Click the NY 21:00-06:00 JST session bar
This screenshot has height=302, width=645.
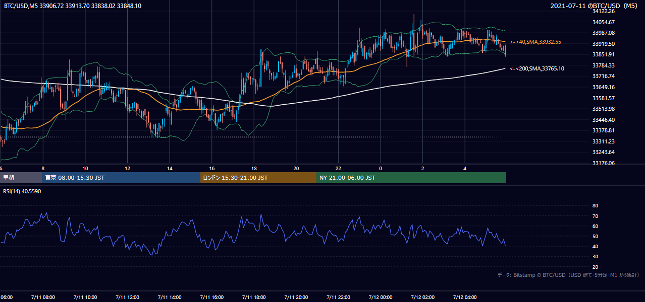coord(411,178)
